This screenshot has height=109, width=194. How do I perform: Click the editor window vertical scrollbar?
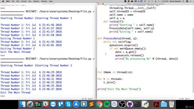(193, 60)
